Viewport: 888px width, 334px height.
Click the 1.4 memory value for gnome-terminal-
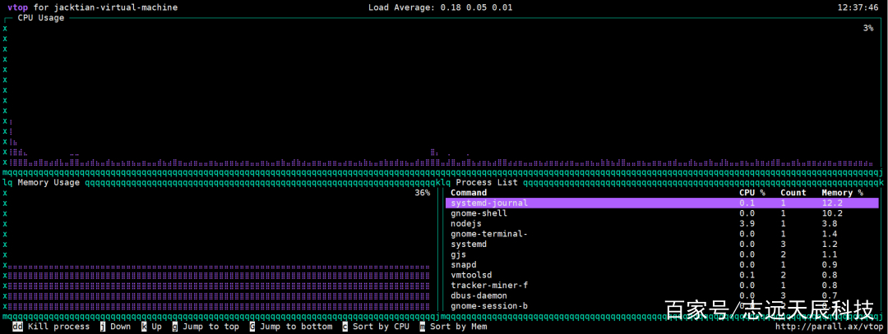[830, 234]
